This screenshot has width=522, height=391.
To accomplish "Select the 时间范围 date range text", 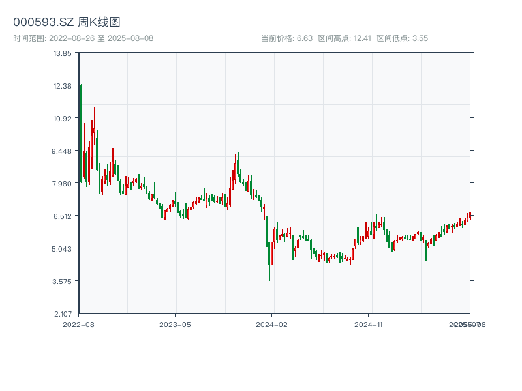I will 83,38.
